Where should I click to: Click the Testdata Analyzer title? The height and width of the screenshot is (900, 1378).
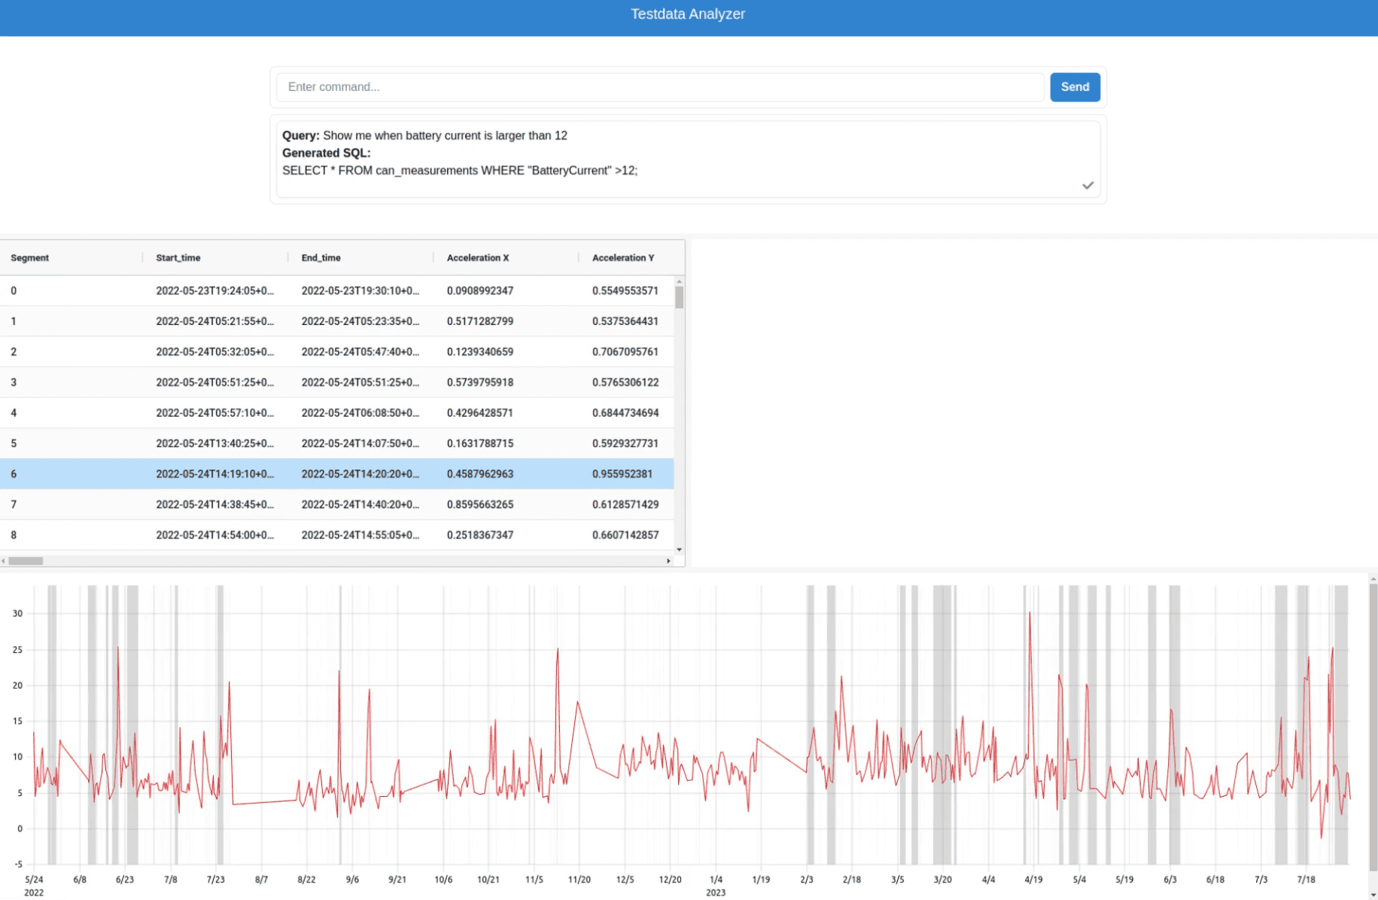pos(688,14)
